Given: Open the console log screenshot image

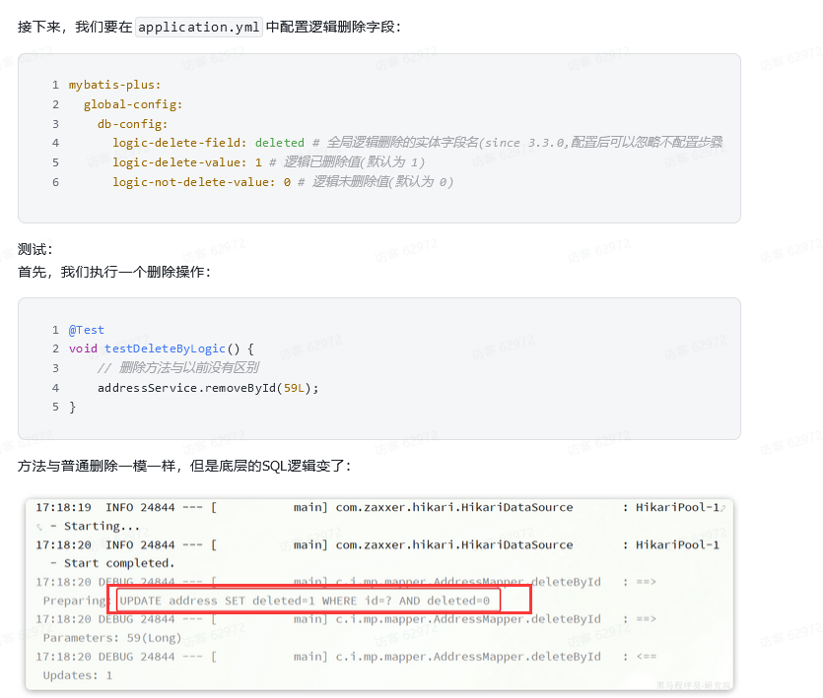Looking at the screenshot, I should pyautogui.click(x=378, y=595).
